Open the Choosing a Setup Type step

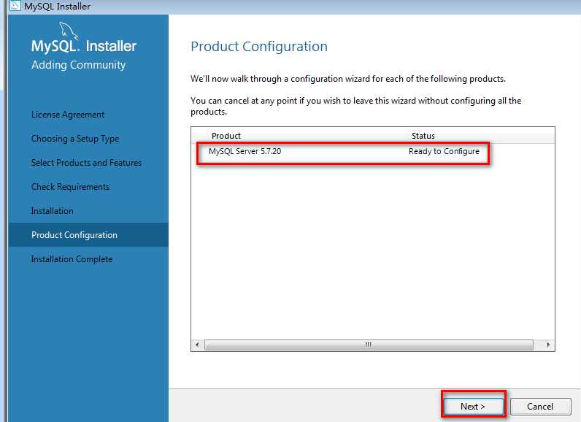tap(75, 139)
